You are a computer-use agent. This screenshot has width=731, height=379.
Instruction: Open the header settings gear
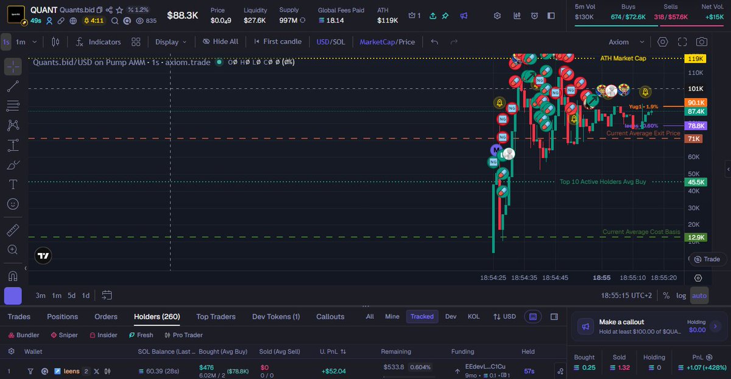tap(497, 16)
